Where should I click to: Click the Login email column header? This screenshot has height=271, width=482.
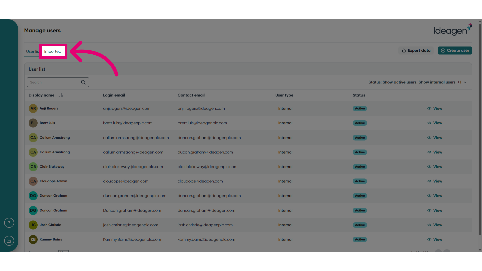click(114, 95)
